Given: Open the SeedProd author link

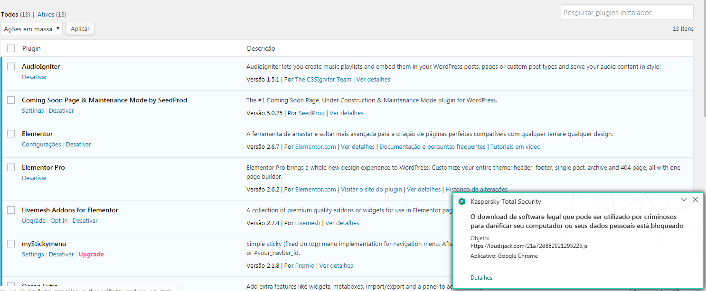Looking at the screenshot, I should click(311, 113).
